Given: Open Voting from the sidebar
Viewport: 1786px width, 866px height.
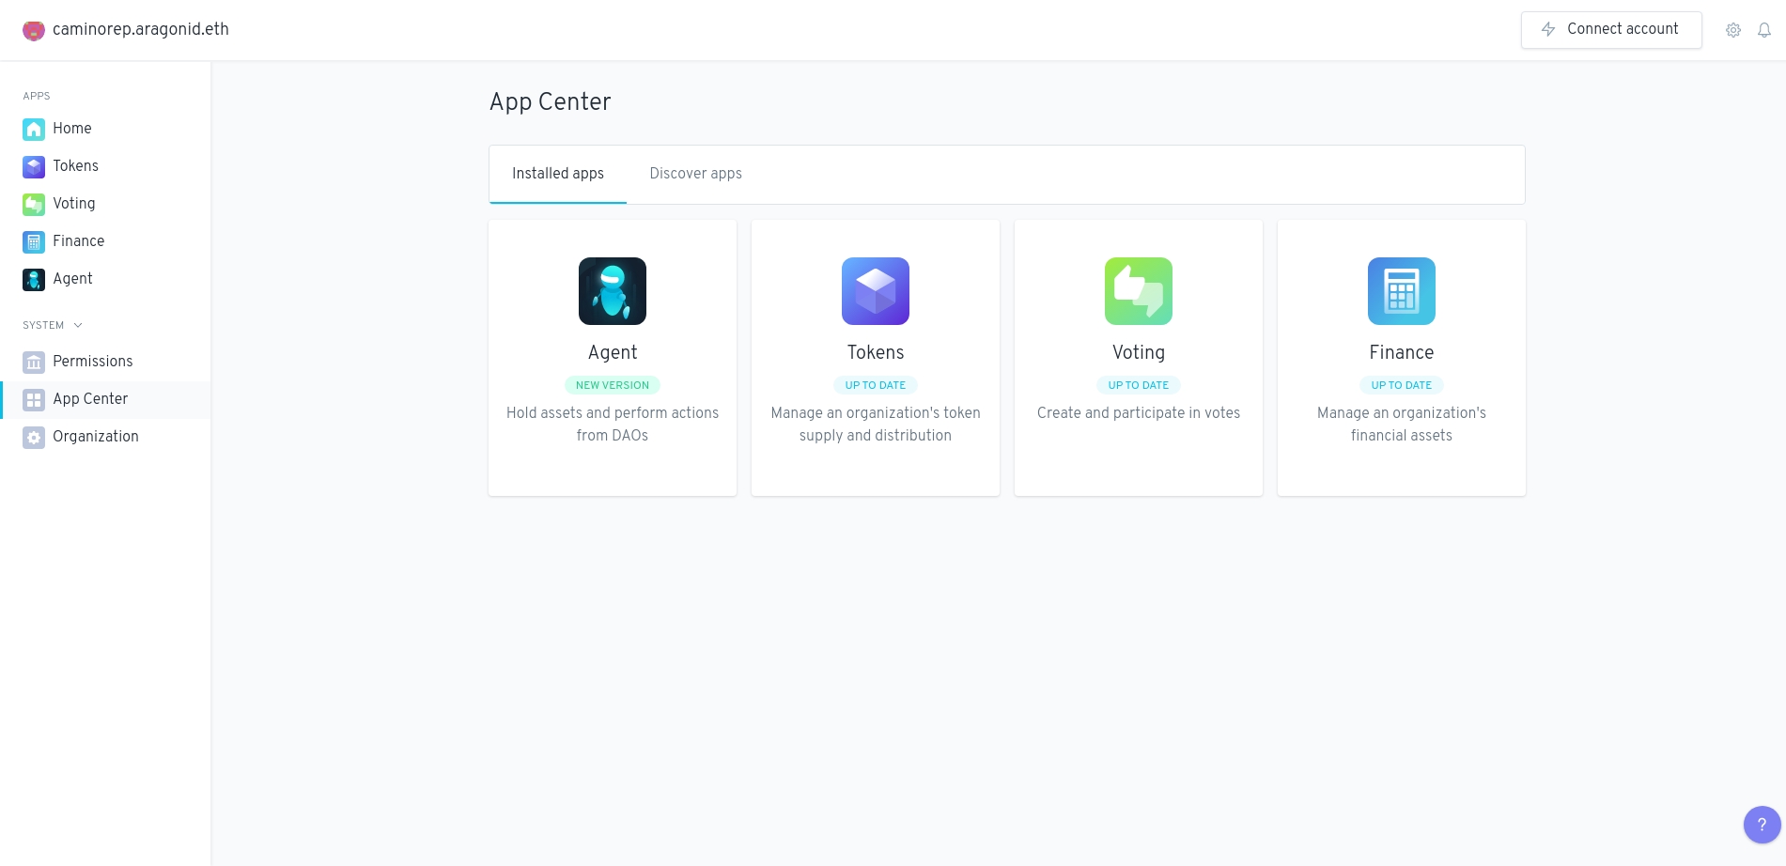Looking at the screenshot, I should click(x=73, y=204).
